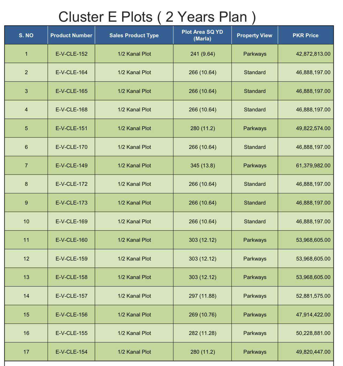Select the E-V-CLE-151 product cell
The image size is (343, 366).
click(x=71, y=128)
